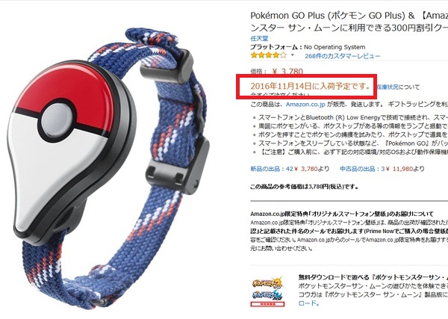Open the Amazon.co.jp seller link

pyautogui.click(x=305, y=105)
